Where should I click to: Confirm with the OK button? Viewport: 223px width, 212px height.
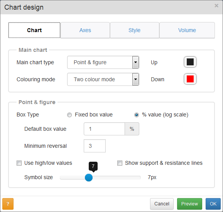[x=213, y=204]
